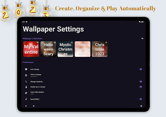This screenshot has height=117, width=166.
Task: Click the Wallpaper Collections section header
Action: pos(32,38)
